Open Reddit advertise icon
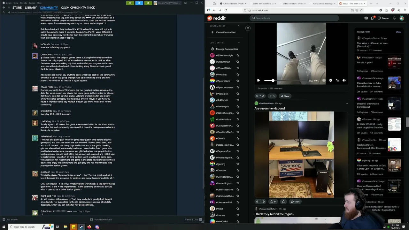 [x=366, y=18]
